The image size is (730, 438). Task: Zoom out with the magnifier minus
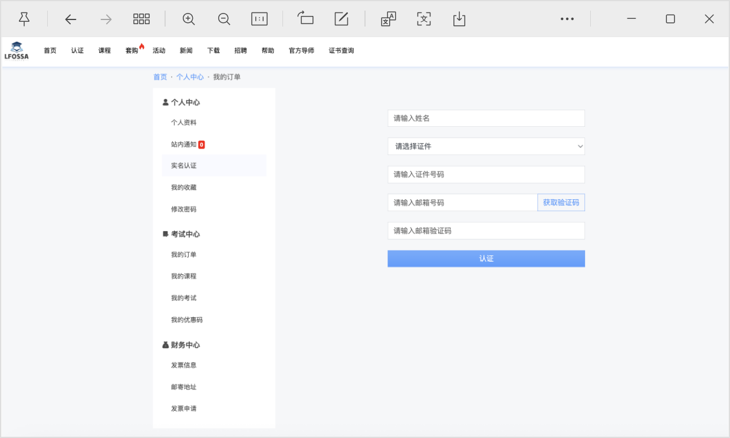coord(224,19)
